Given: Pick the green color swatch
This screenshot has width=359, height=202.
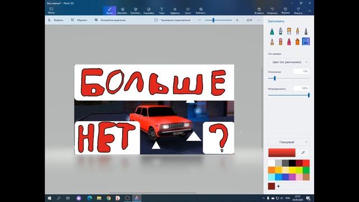Looking at the screenshot, I should click(306, 170).
